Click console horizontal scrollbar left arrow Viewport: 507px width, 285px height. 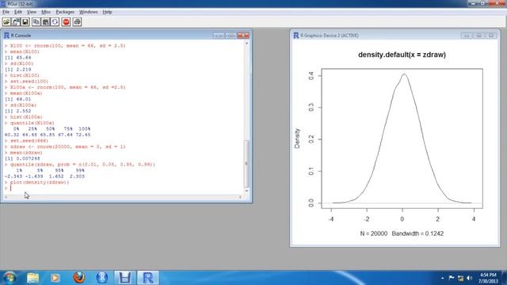pyautogui.click(x=6, y=196)
